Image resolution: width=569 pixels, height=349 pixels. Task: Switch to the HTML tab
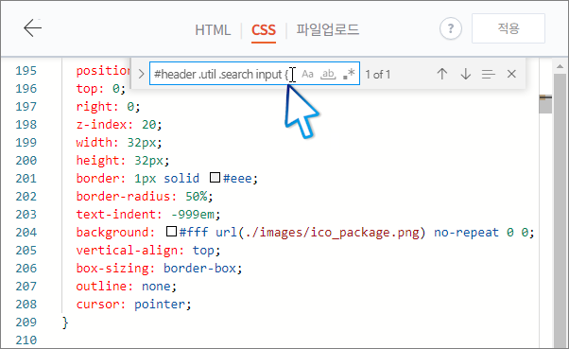tap(213, 30)
